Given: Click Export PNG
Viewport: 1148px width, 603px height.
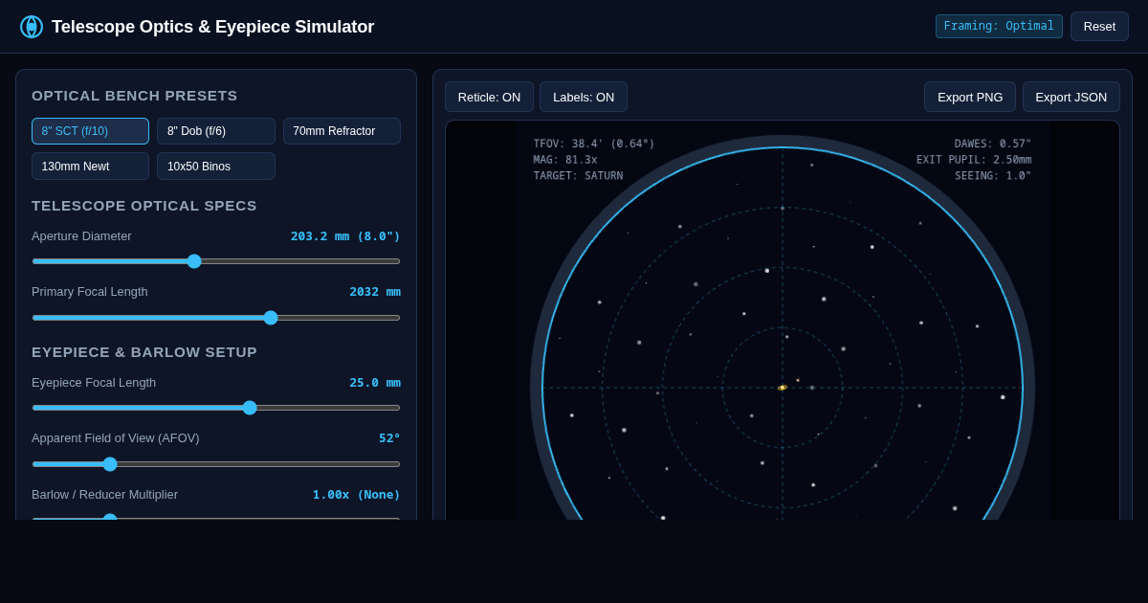Looking at the screenshot, I should 970,97.
